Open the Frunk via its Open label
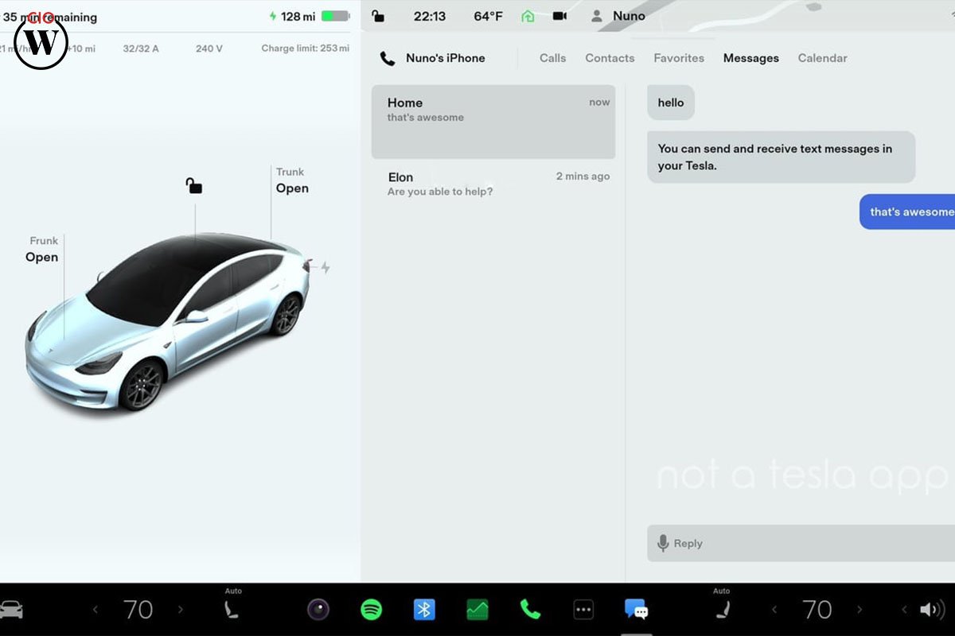Screen dimensions: 955x636 41,257
